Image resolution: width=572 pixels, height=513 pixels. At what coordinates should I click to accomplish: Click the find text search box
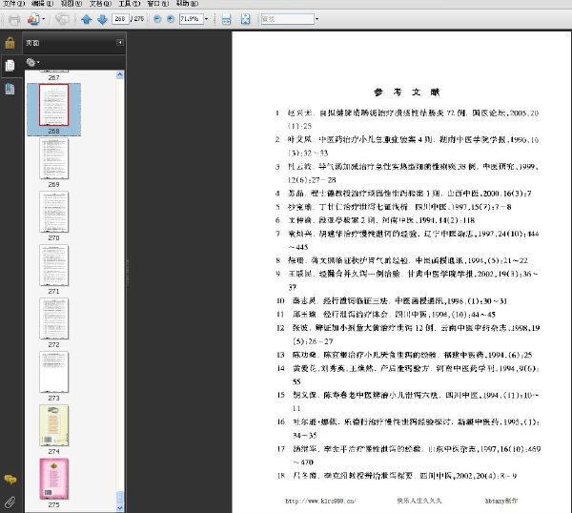pos(288,19)
